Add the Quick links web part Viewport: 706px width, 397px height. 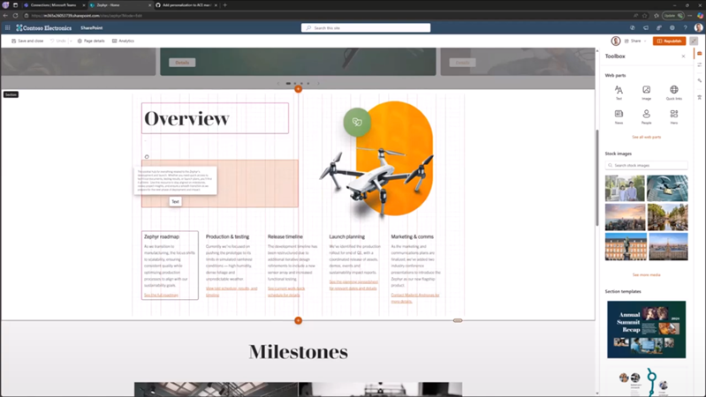(x=673, y=92)
